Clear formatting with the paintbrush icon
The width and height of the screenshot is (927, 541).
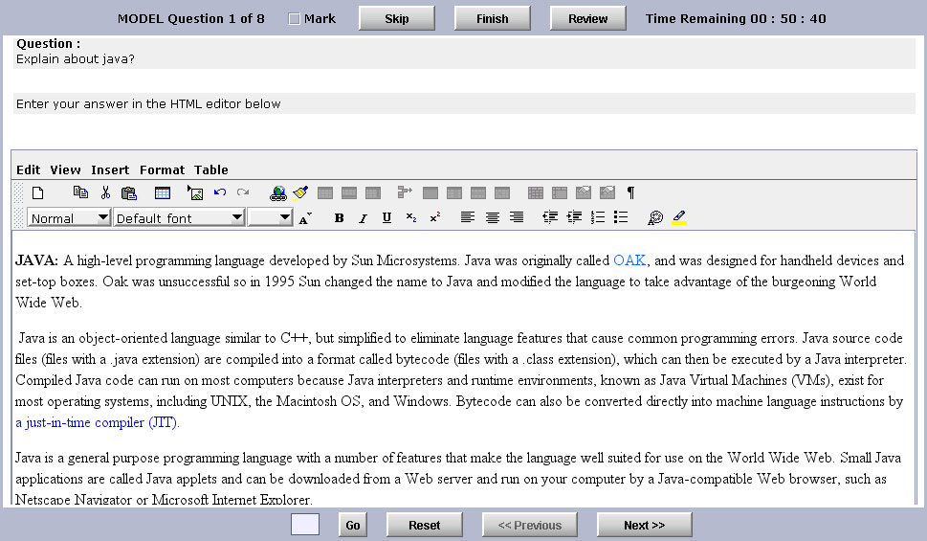pyautogui.click(x=301, y=192)
